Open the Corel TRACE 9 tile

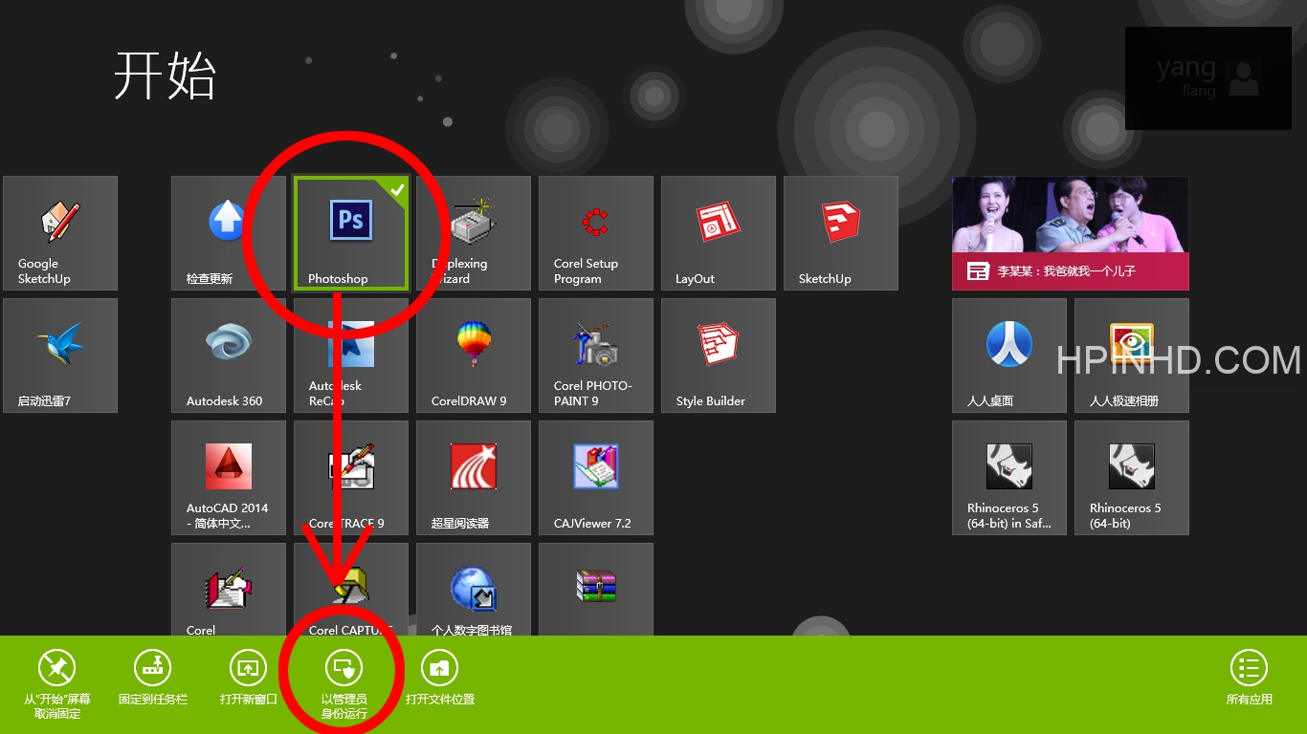tap(351, 478)
